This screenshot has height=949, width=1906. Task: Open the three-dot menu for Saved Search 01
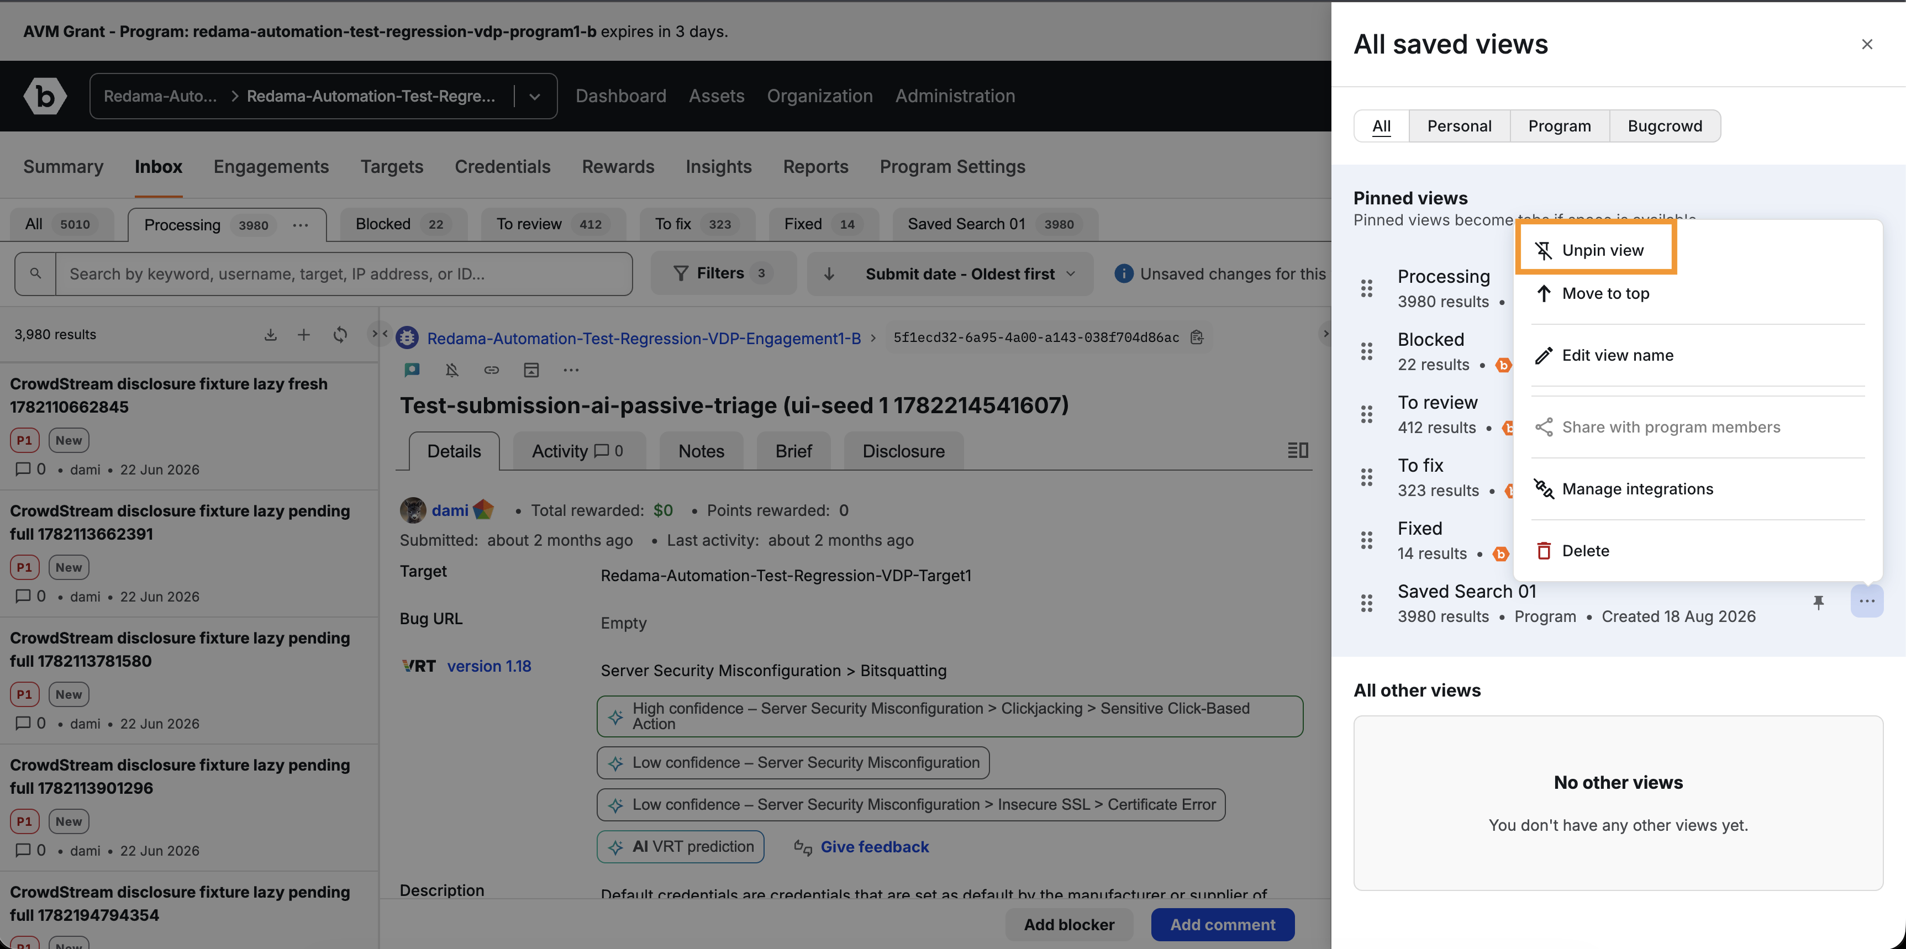[x=1867, y=602]
